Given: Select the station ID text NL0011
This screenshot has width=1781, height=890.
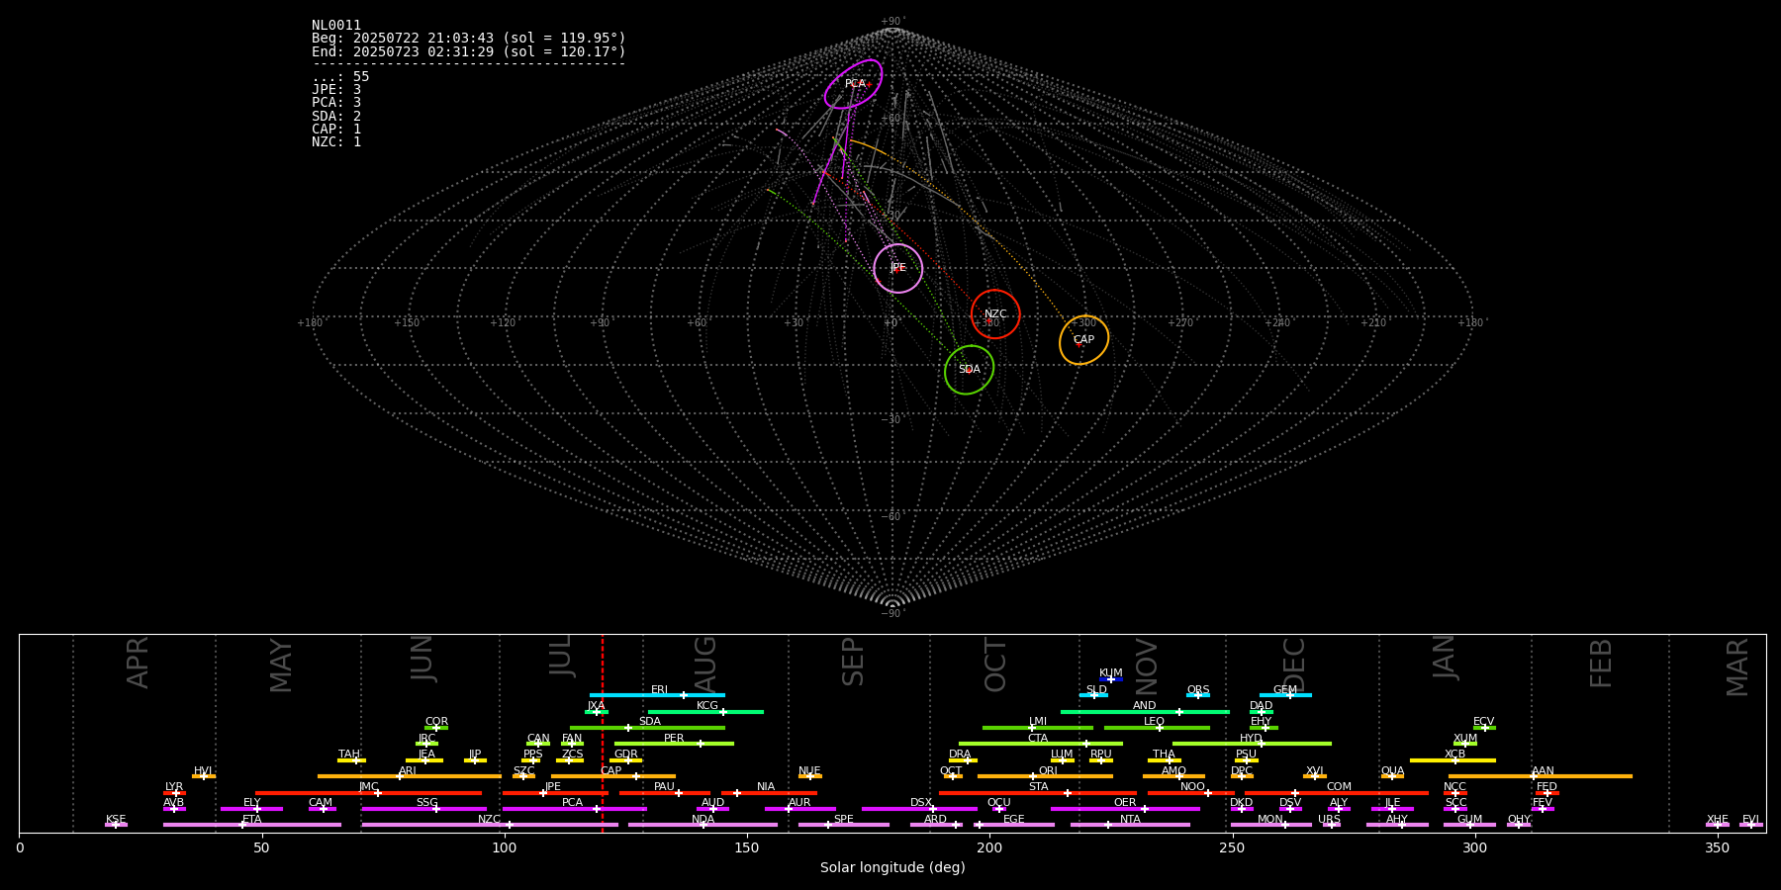Looking at the screenshot, I should (336, 26).
